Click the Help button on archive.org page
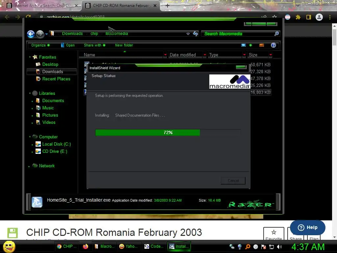The width and height of the screenshot is (337, 253). (x=308, y=227)
